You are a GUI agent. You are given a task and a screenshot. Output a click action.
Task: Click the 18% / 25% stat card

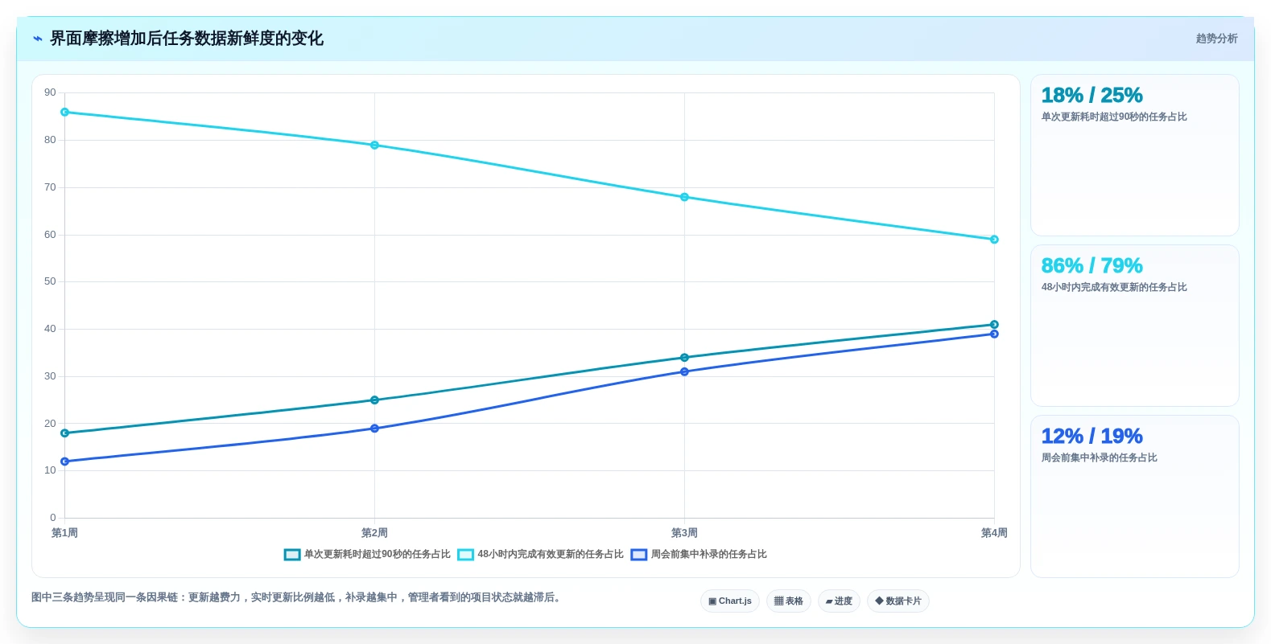[1135, 155]
